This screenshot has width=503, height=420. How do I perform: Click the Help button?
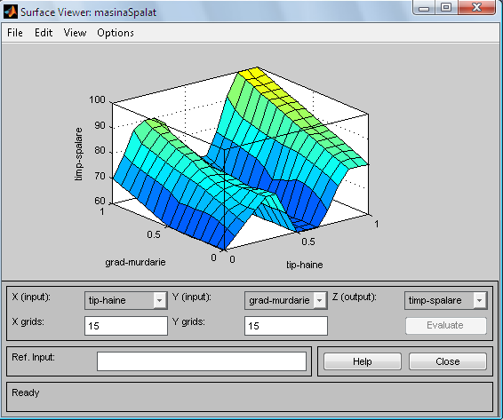point(363,361)
